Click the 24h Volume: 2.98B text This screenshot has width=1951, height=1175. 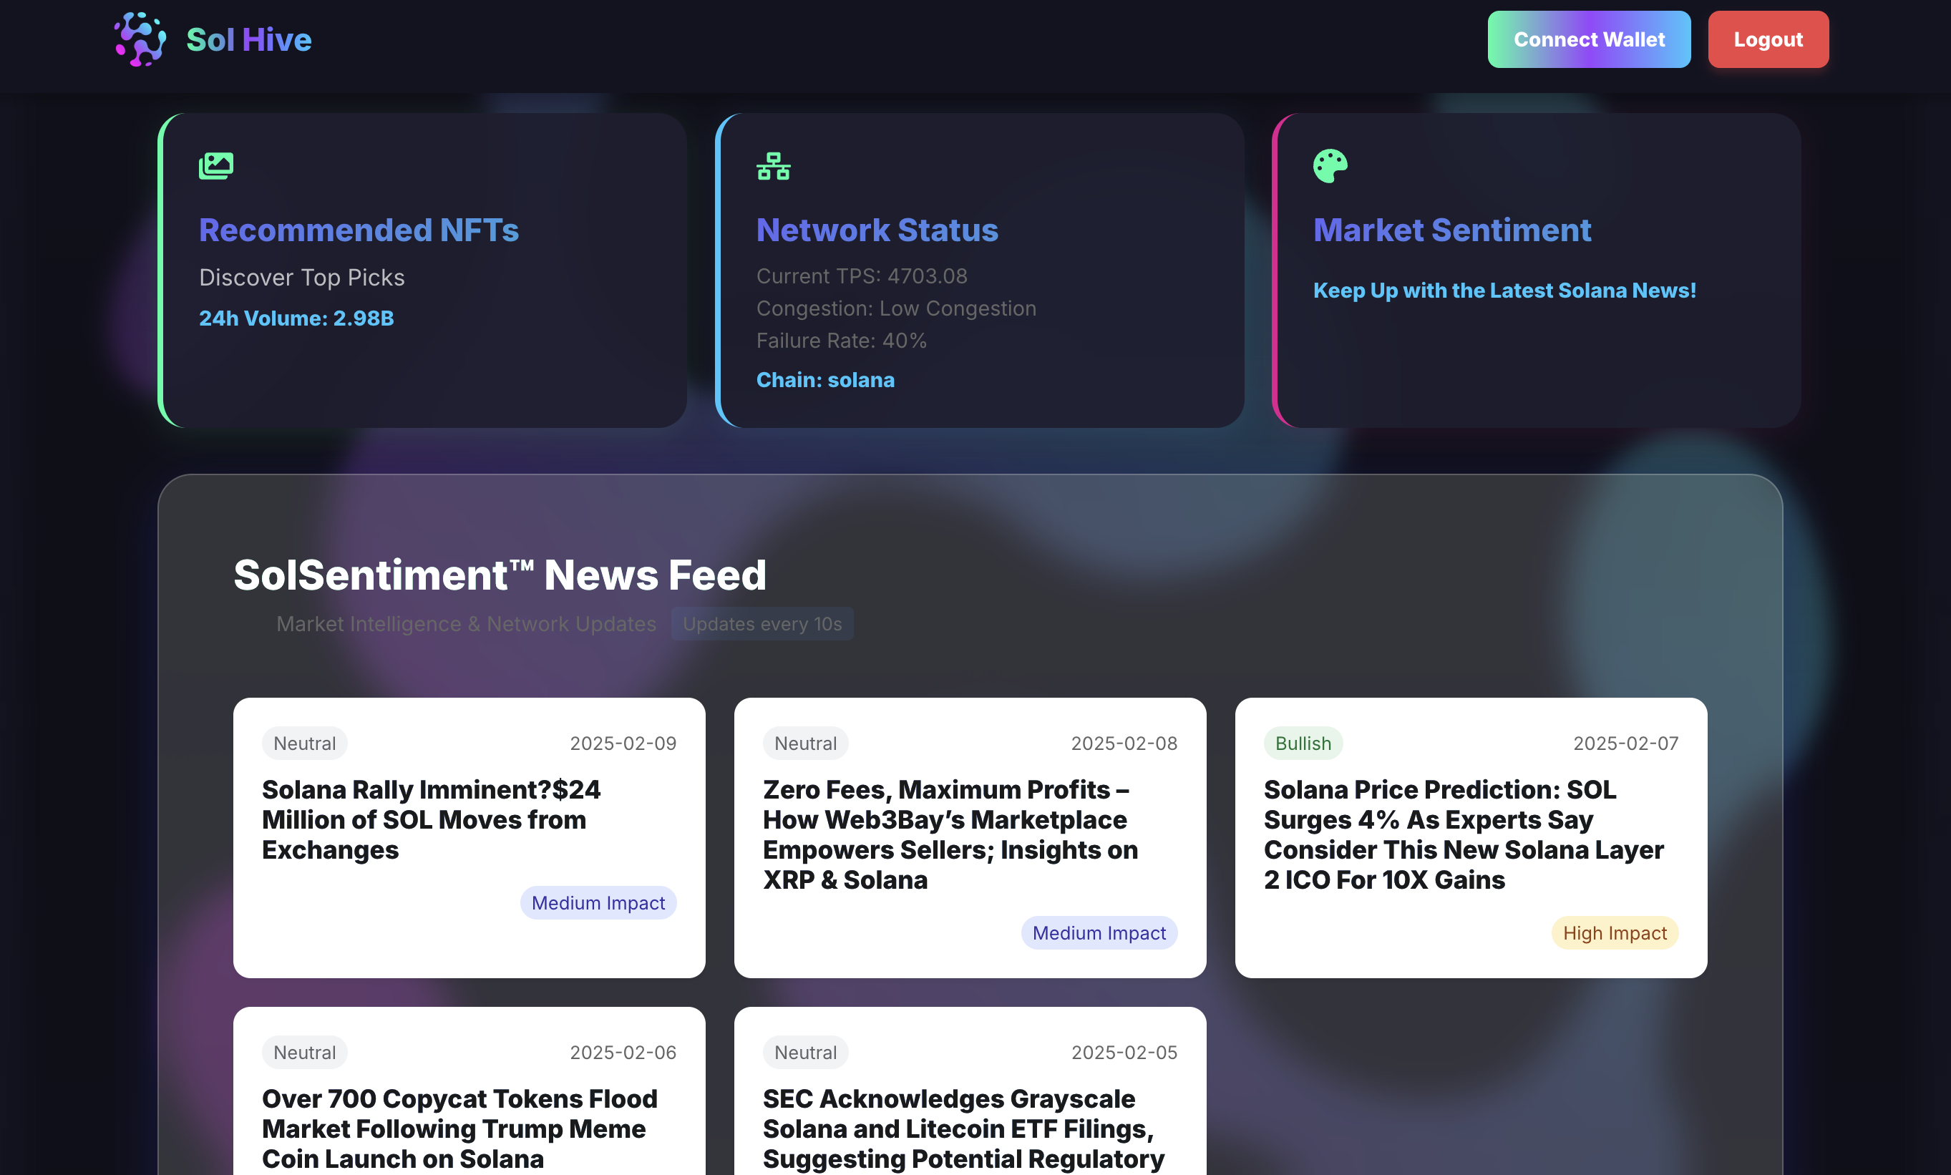296,318
